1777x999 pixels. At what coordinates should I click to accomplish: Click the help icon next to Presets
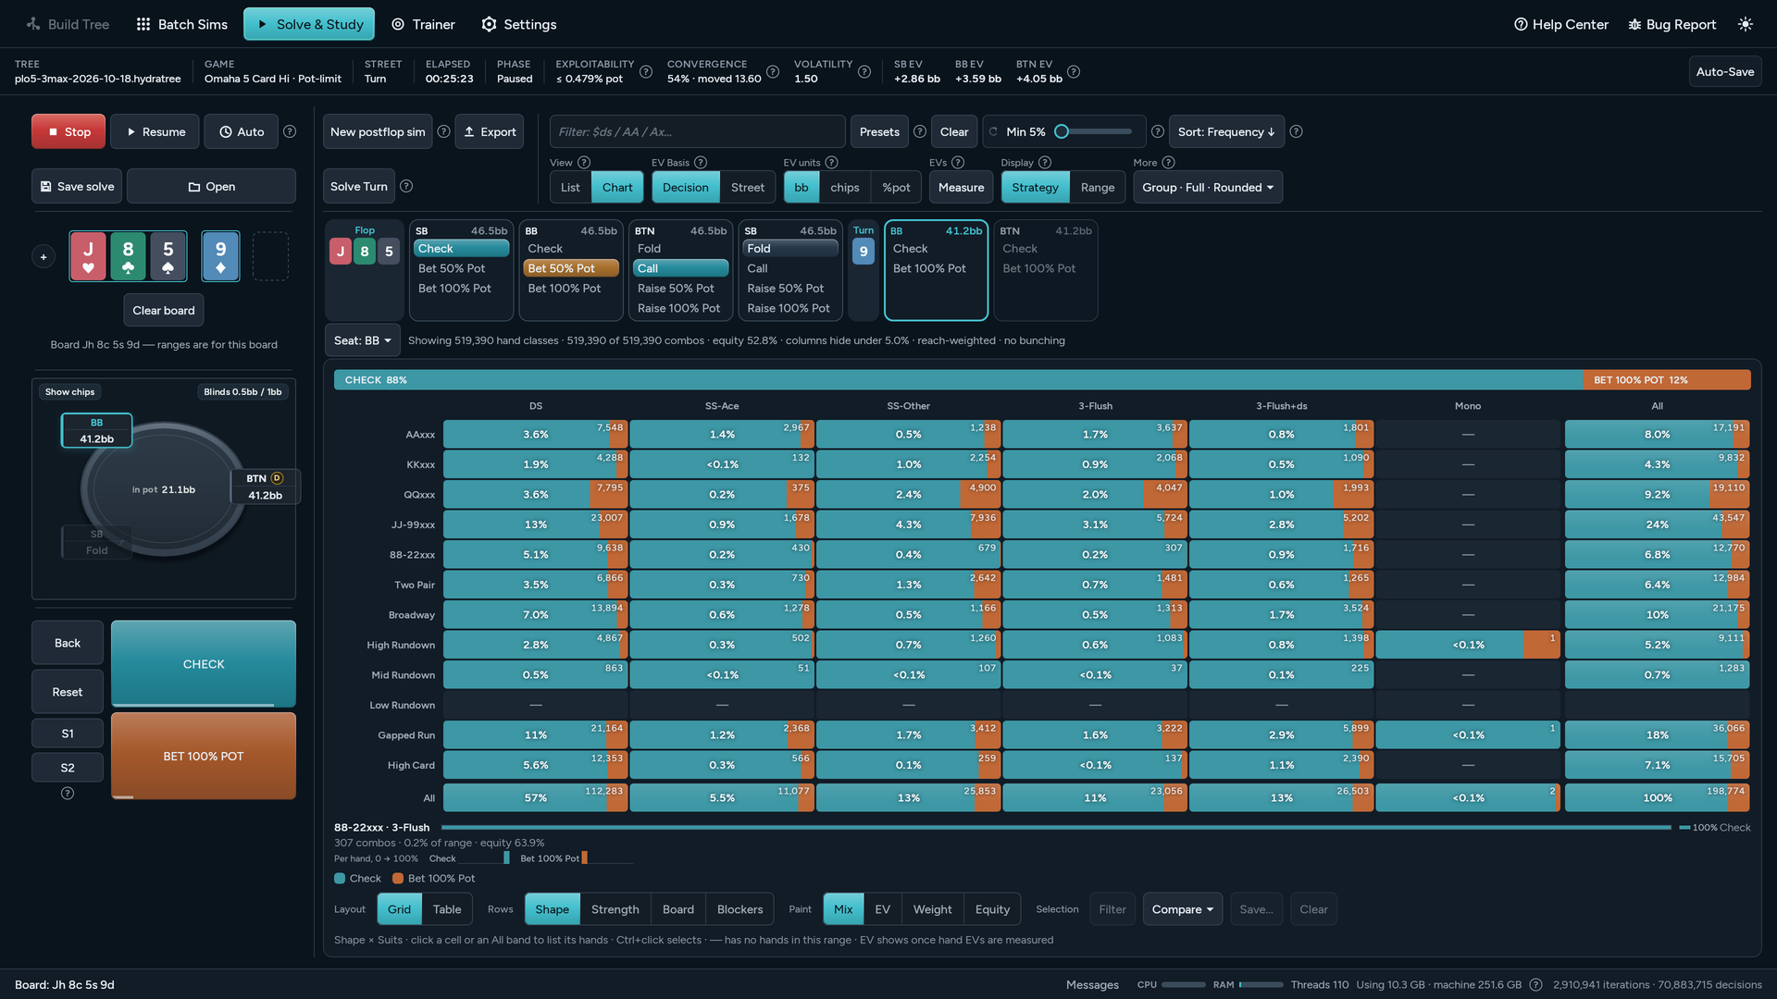coord(920,132)
